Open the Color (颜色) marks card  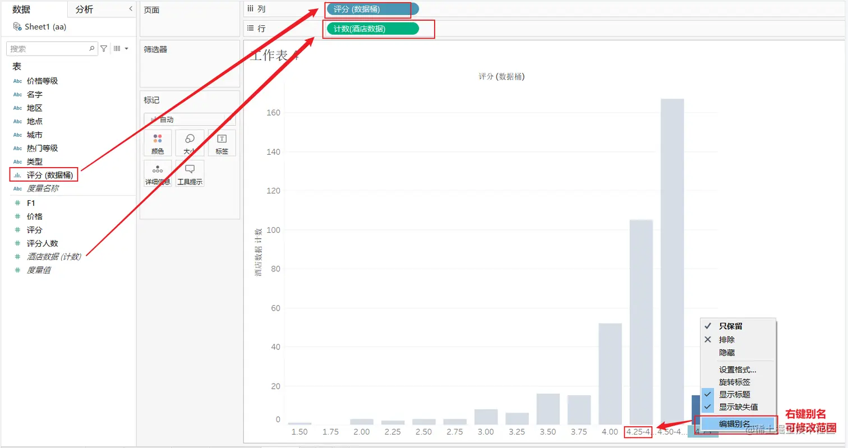(158, 142)
